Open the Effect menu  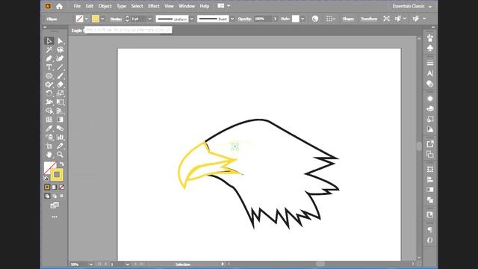(x=154, y=6)
